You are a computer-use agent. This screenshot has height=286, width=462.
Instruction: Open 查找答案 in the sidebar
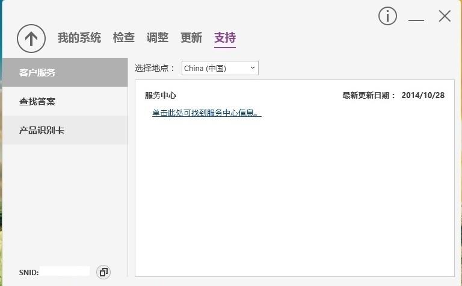pyautogui.click(x=65, y=101)
